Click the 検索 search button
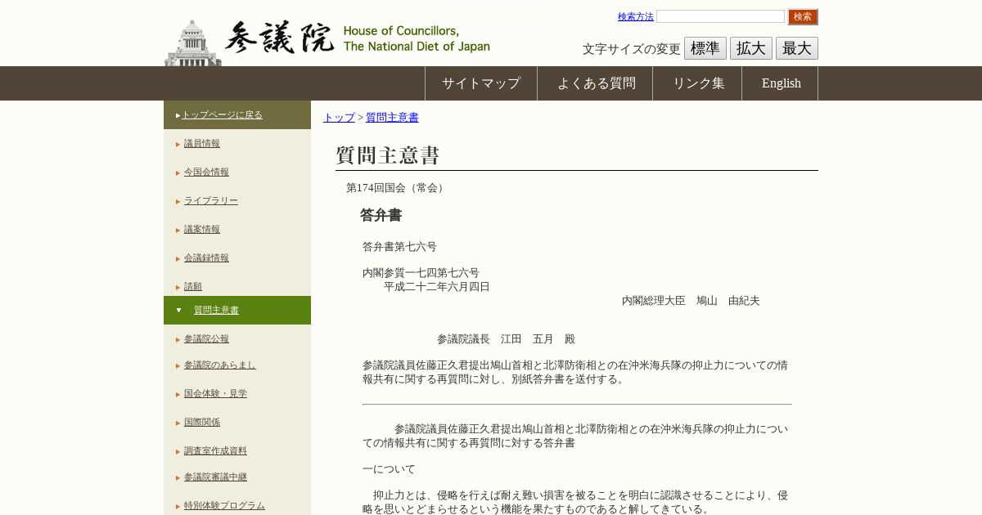Image resolution: width=982 pixels, height=515 pixels. 803,16
